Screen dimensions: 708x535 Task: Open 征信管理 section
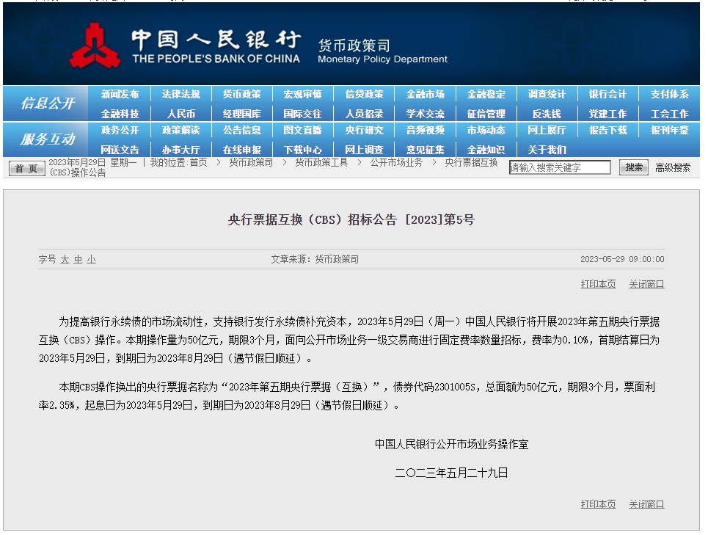click(x=486, y=114)
